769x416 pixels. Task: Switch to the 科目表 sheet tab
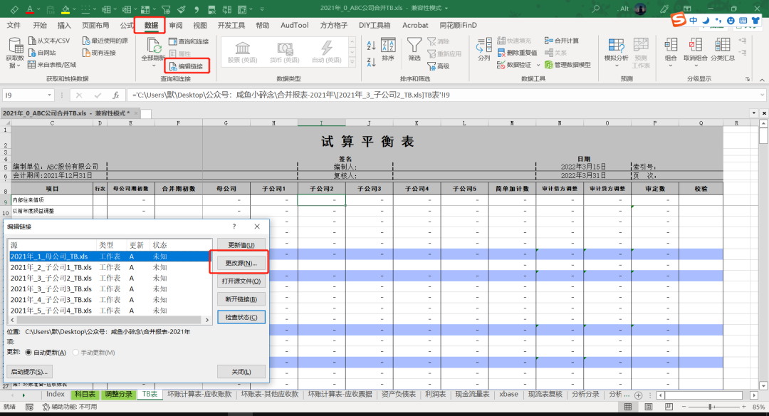(85, 395)
